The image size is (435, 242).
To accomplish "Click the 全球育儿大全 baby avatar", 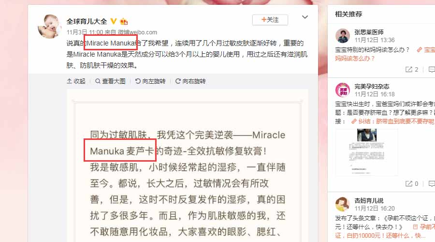I will [50, 27].
